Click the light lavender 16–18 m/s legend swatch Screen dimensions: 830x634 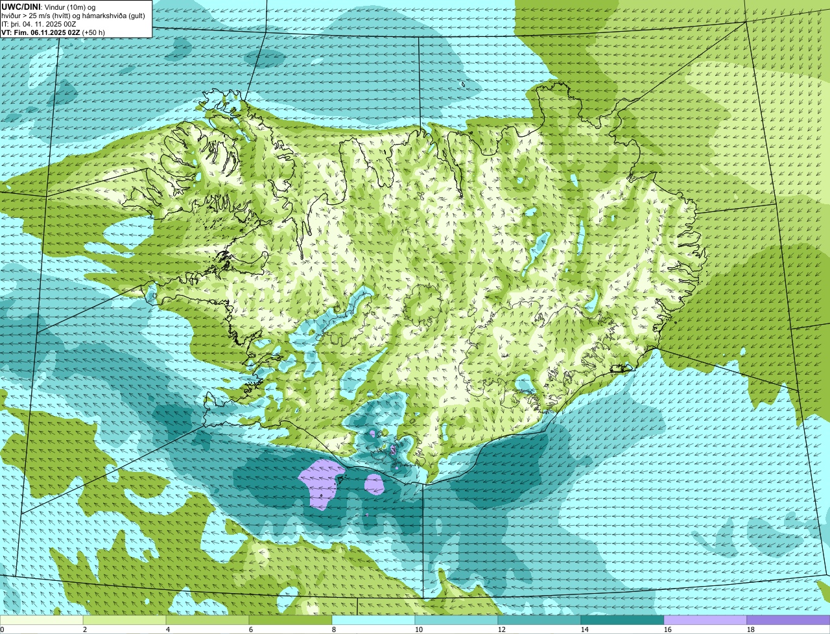click(705, 620)
